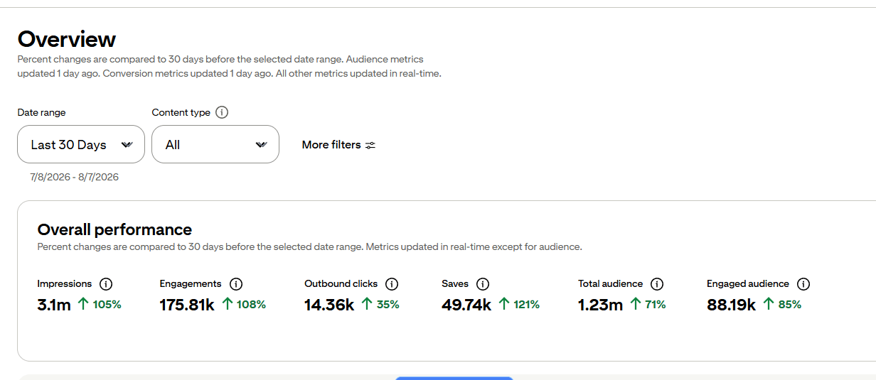This screenshot has height=380, width=876.
Task: Open the Last 30 Days dropdown
Action: click(81, 144)
